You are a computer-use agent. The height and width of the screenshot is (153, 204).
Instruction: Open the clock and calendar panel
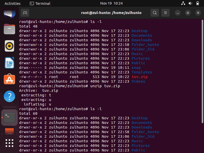111,3
